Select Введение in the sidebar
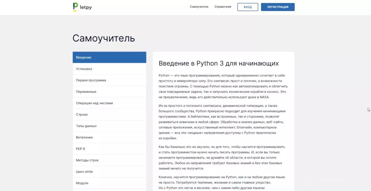Image resolution: width=371 pixels, height=191 pixels. point(109,57)
